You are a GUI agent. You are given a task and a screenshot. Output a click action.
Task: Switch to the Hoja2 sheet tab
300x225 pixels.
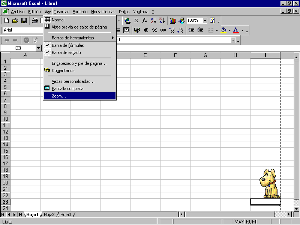49,214
